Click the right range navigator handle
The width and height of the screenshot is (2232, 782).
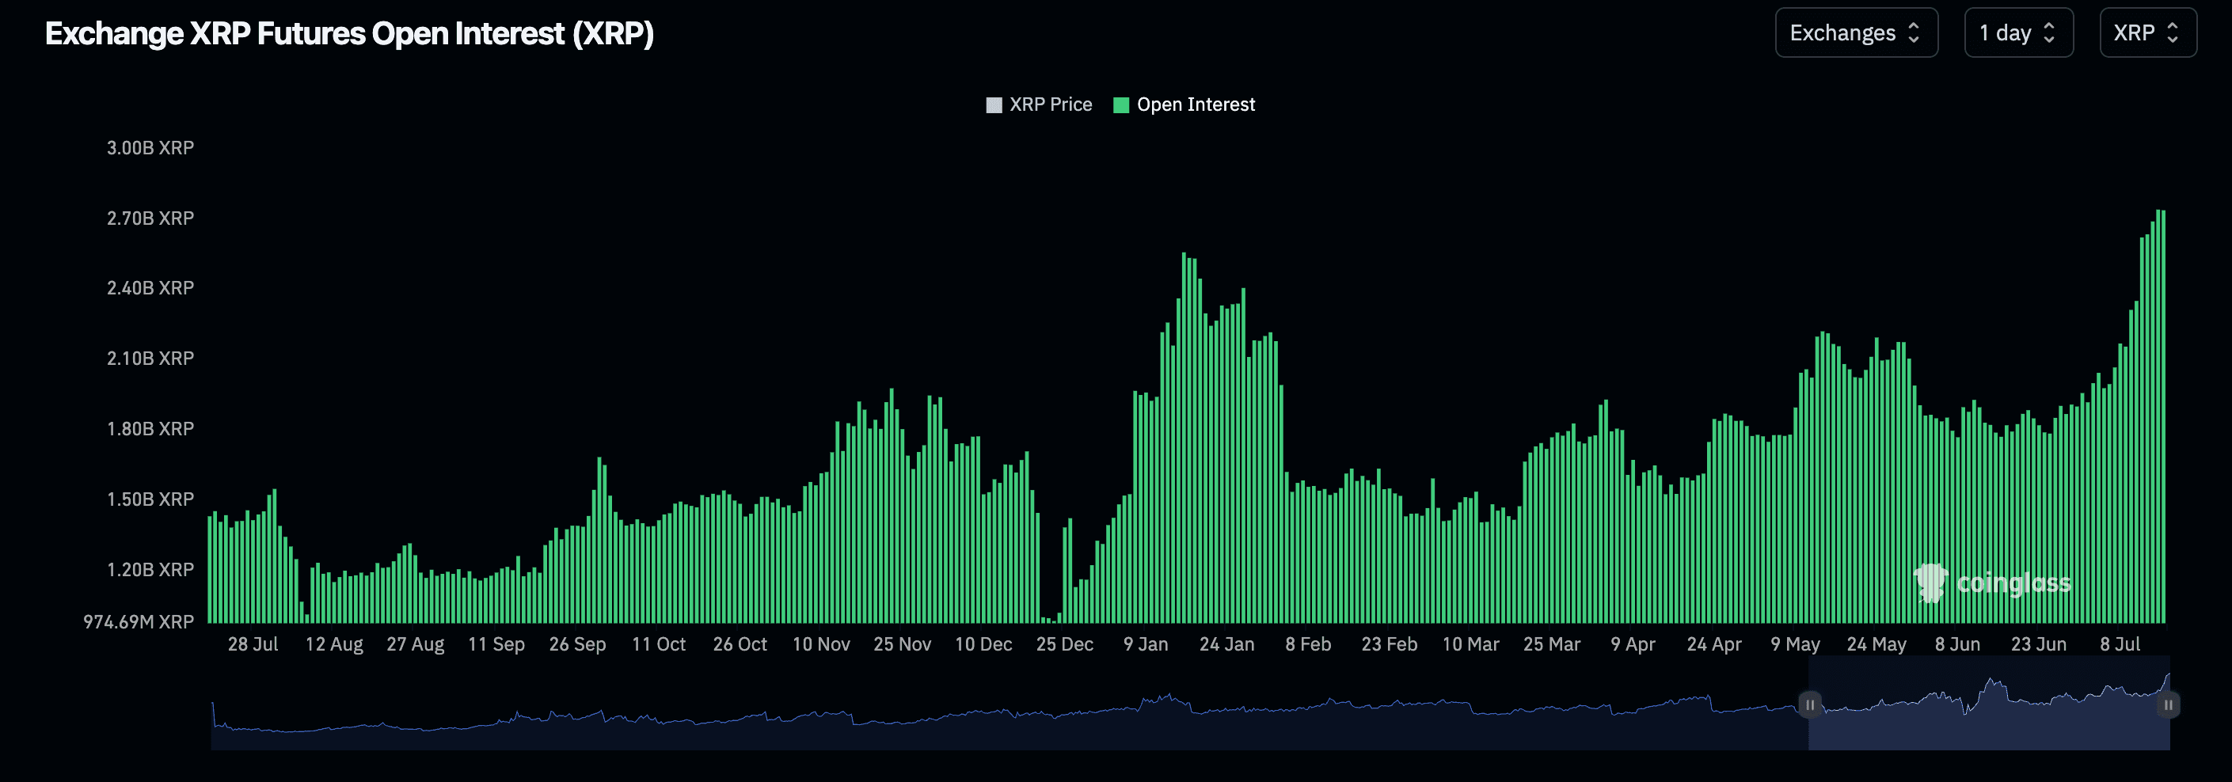(2168, 705)
